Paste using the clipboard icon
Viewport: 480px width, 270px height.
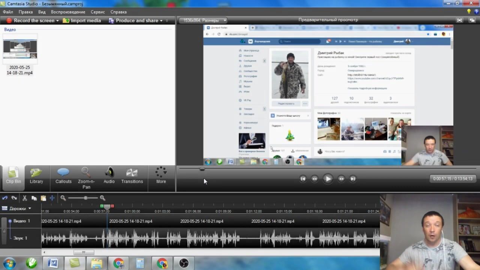pos(43,198)
